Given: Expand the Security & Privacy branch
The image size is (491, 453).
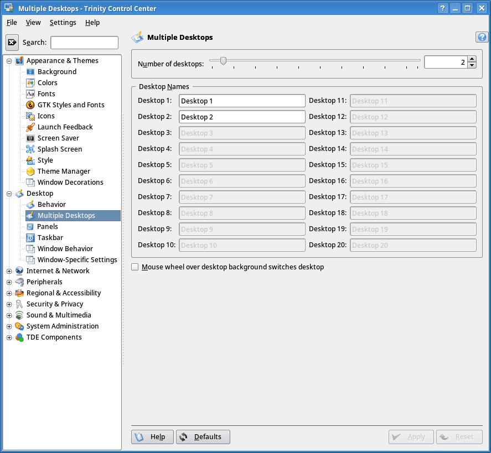Looking at the screenshot, I should [x=9, y=304].
